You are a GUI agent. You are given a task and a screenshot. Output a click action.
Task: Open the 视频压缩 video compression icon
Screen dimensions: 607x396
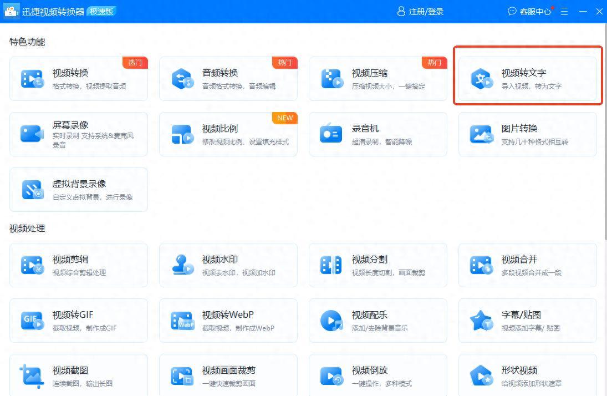pos(331,79)
